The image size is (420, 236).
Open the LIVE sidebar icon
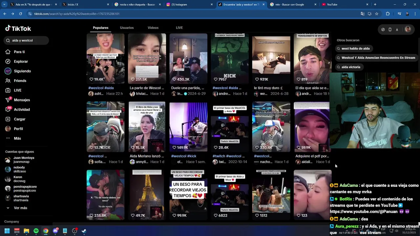[x=8, y=90]
